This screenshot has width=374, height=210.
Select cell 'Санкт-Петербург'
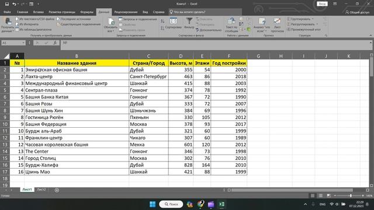click(x=148, y=76)
